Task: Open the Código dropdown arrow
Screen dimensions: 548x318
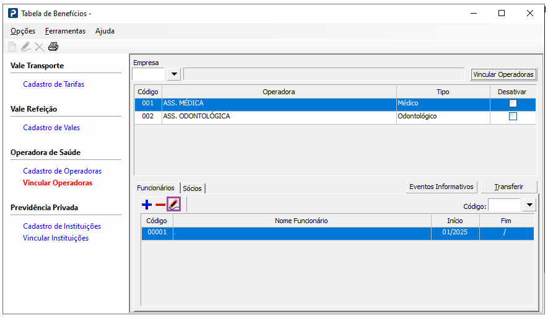Action: [529, 205]
